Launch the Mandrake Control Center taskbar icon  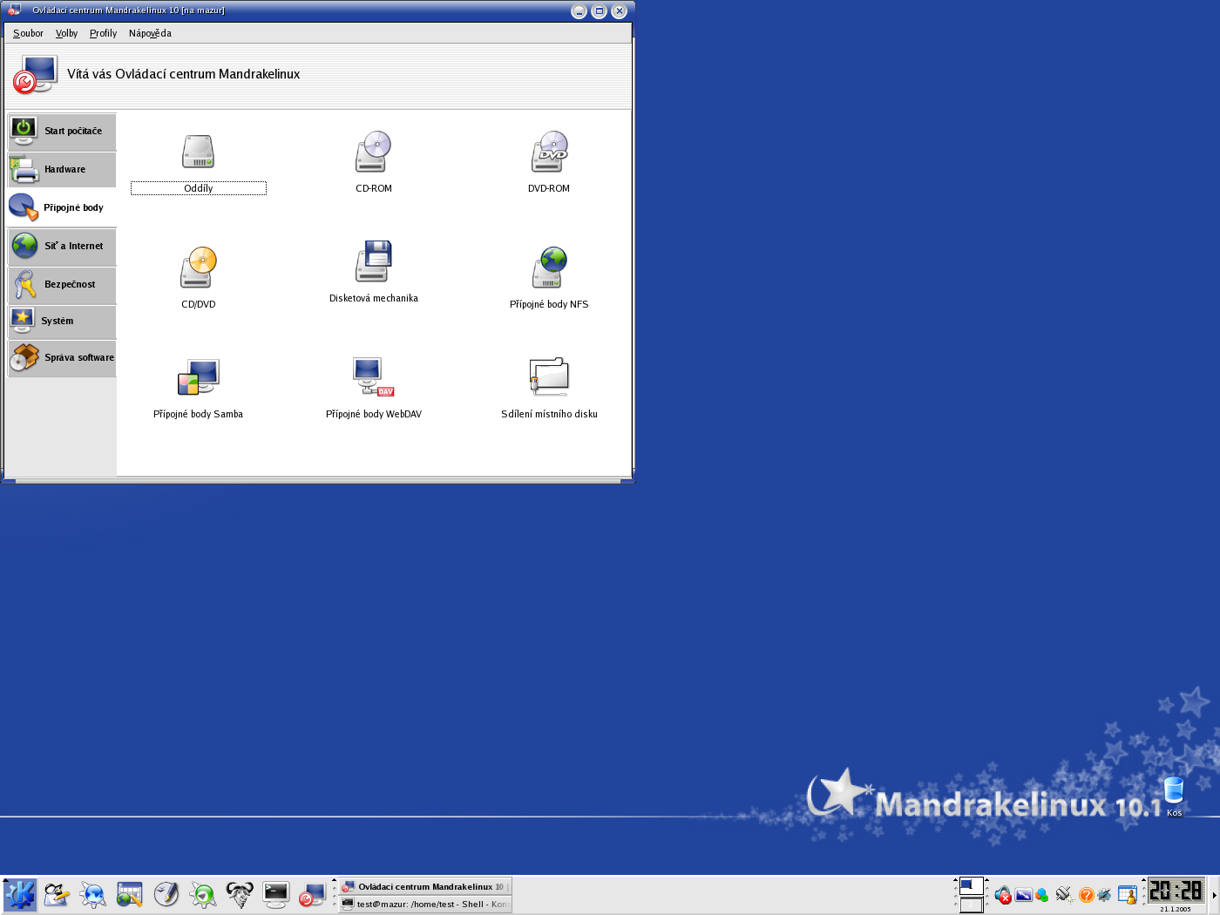[x=312, y=895]
